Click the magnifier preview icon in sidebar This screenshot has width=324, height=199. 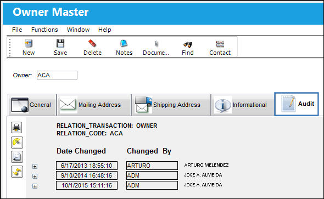16,157
